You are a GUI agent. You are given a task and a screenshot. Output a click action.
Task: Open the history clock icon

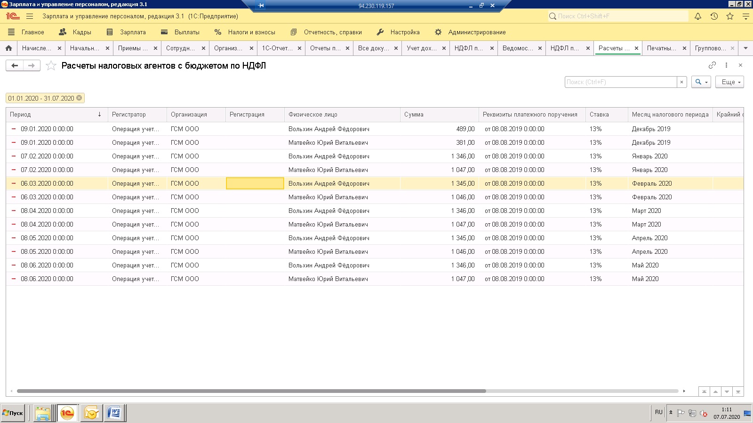[714, 16]
